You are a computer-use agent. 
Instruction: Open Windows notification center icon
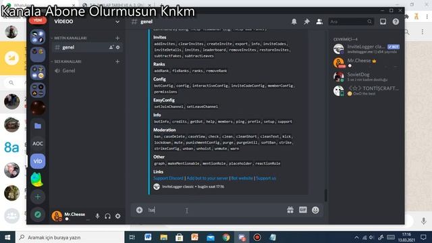pyautogui.click(x=423, y=237)
